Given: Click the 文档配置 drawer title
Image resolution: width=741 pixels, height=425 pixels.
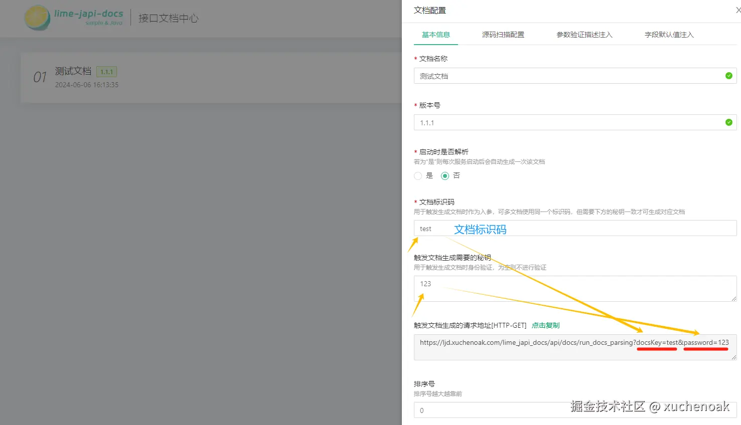Looking at the screenshot, I should (x=430, y=10).
